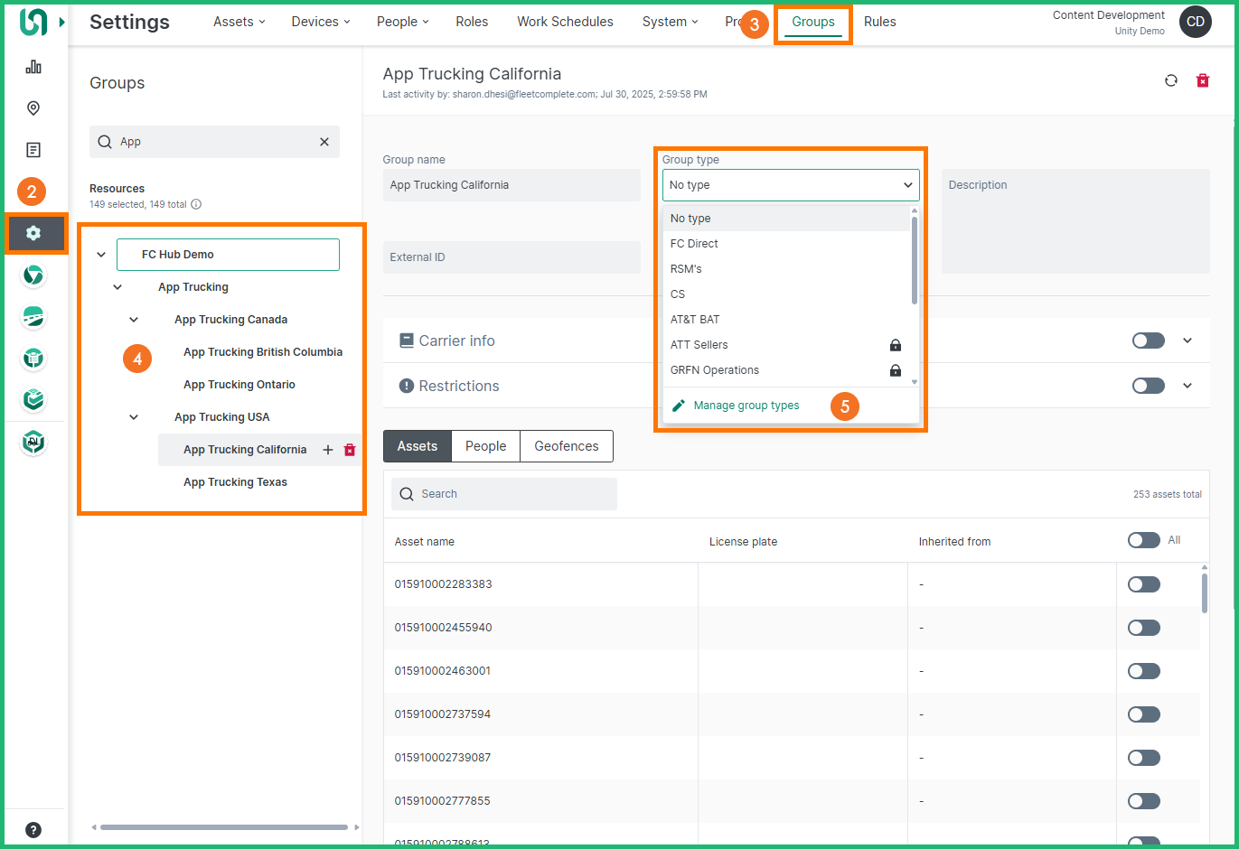Click the Manage group types link
The height and width of the screenshot is (849, 1239).
tap(746, 406)
